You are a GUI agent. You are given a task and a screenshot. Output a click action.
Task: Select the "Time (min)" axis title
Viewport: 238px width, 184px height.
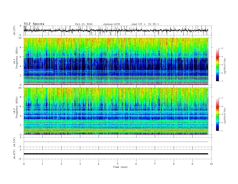coord(120,167)
